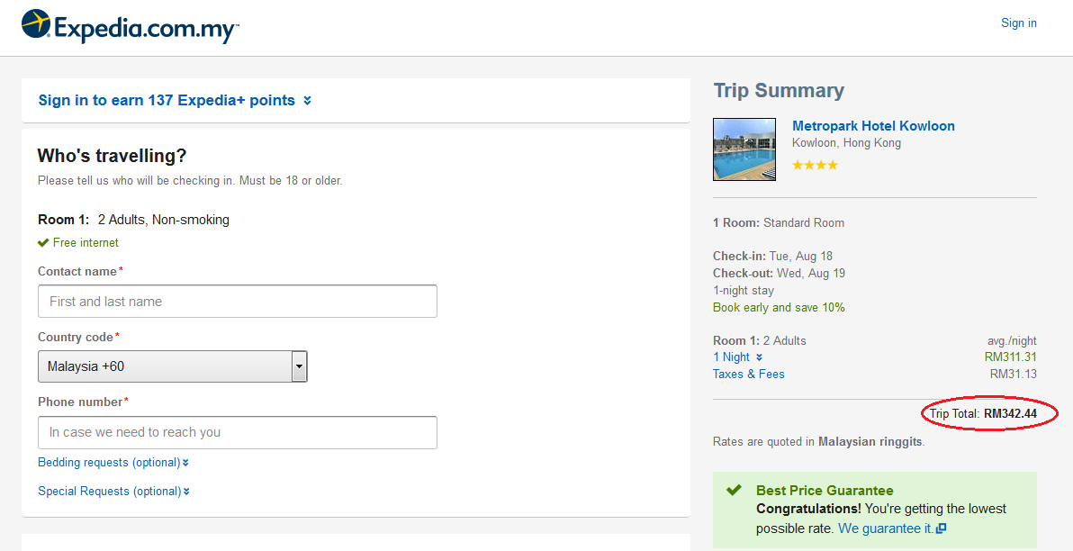Screen dimensions: 1073x551
Task: Click the Phone number input field
Action: pos(237,432)
